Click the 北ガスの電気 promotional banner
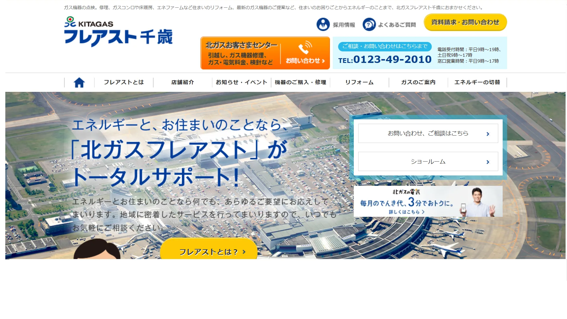This screenshot has width=567, height=319. 428,201
